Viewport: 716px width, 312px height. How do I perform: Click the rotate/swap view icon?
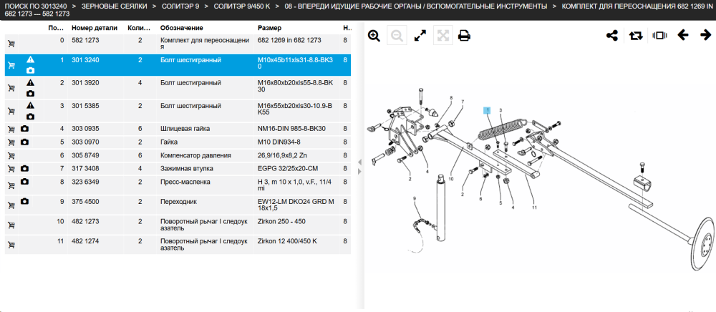pyautogui.click(x=636, y=35)
